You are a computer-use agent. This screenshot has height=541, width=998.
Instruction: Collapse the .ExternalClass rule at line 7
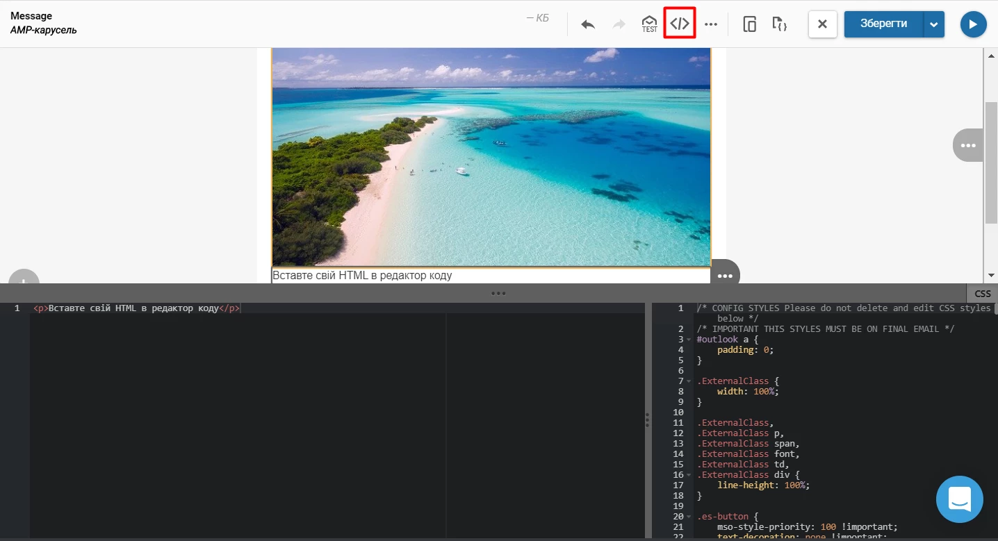(x=689, y=381)
